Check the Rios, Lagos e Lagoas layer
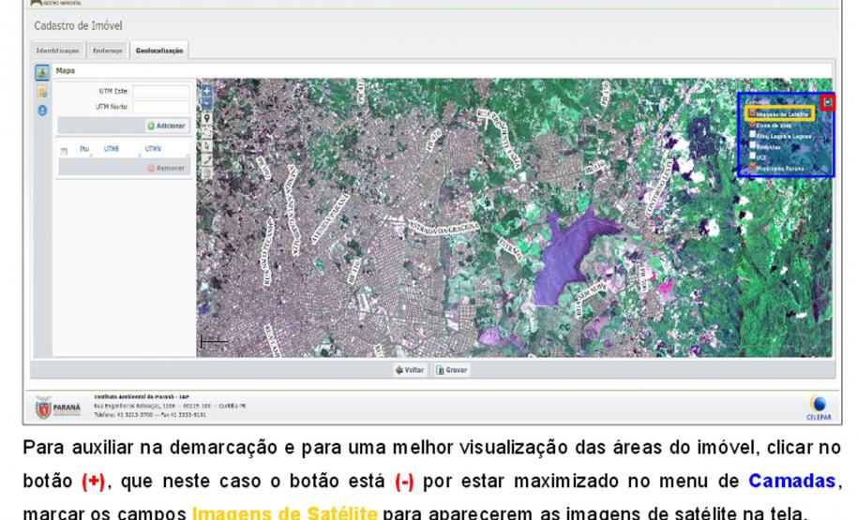The height and width of the screenshot is (520, 858). tap(752, 135)
